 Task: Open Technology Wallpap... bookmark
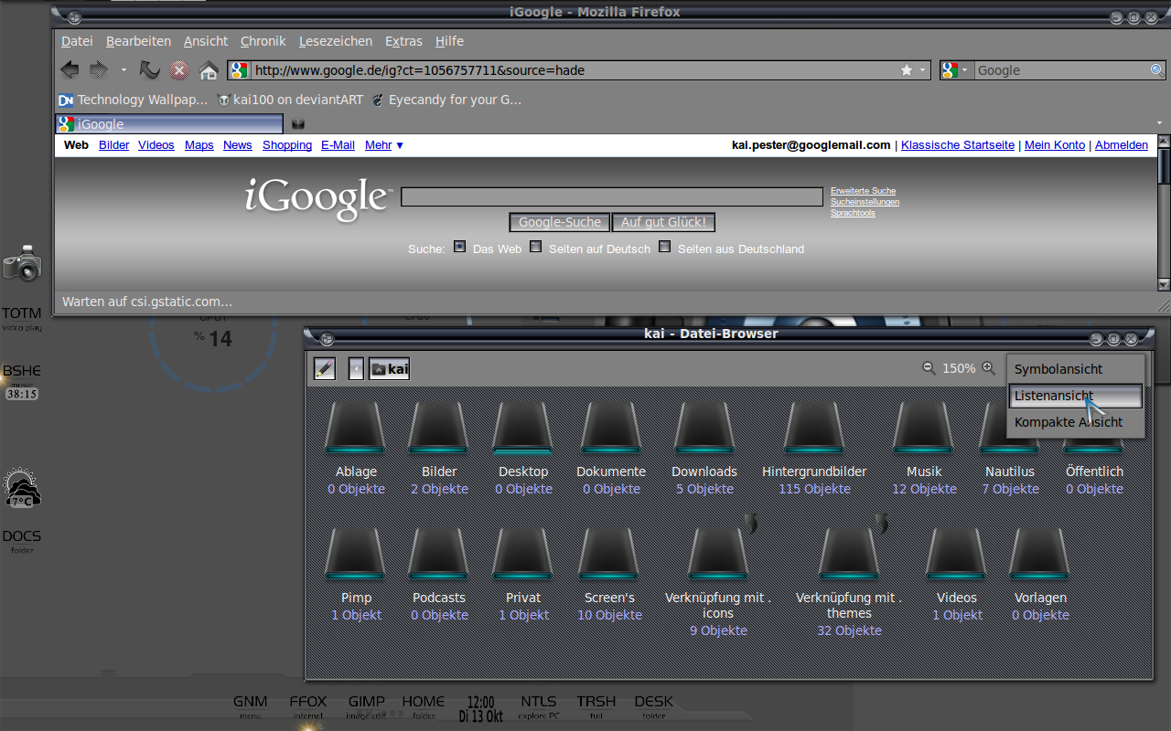click(x=134, y=100)
